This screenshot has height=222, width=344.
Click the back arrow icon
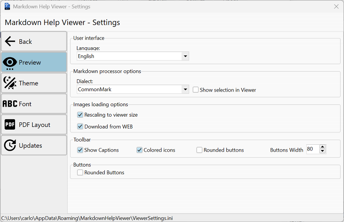click(x=10, y=41)
